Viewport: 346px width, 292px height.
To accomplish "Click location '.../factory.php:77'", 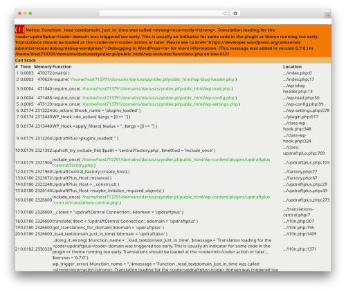I will tap(300, 172).
